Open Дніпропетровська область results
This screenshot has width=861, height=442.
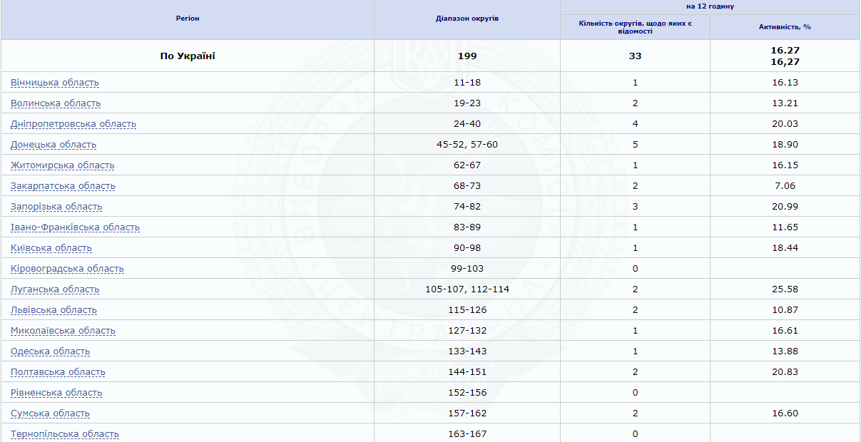click(73, 124)
